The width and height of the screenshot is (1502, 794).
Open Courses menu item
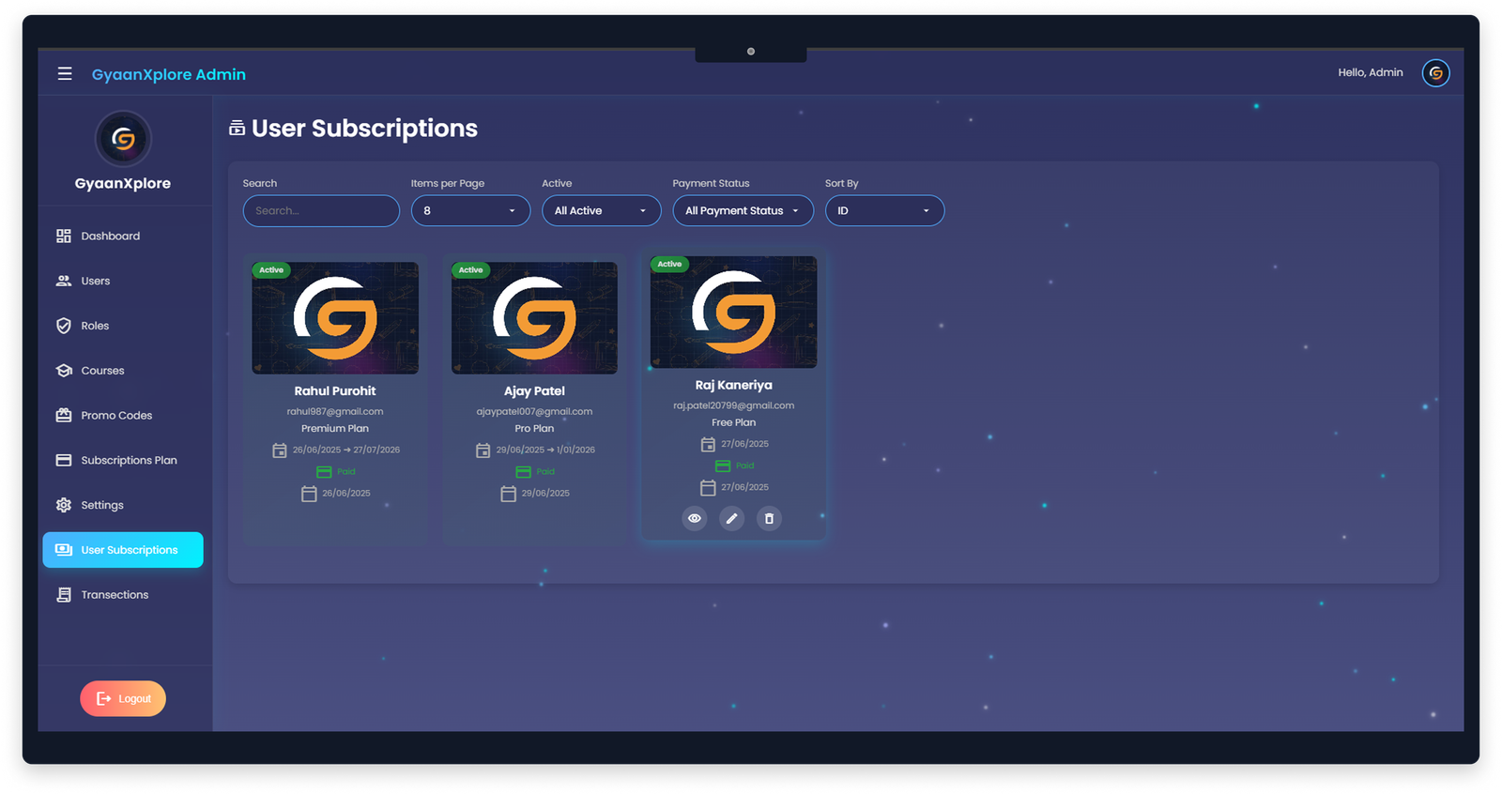click(x=123, y=371)
